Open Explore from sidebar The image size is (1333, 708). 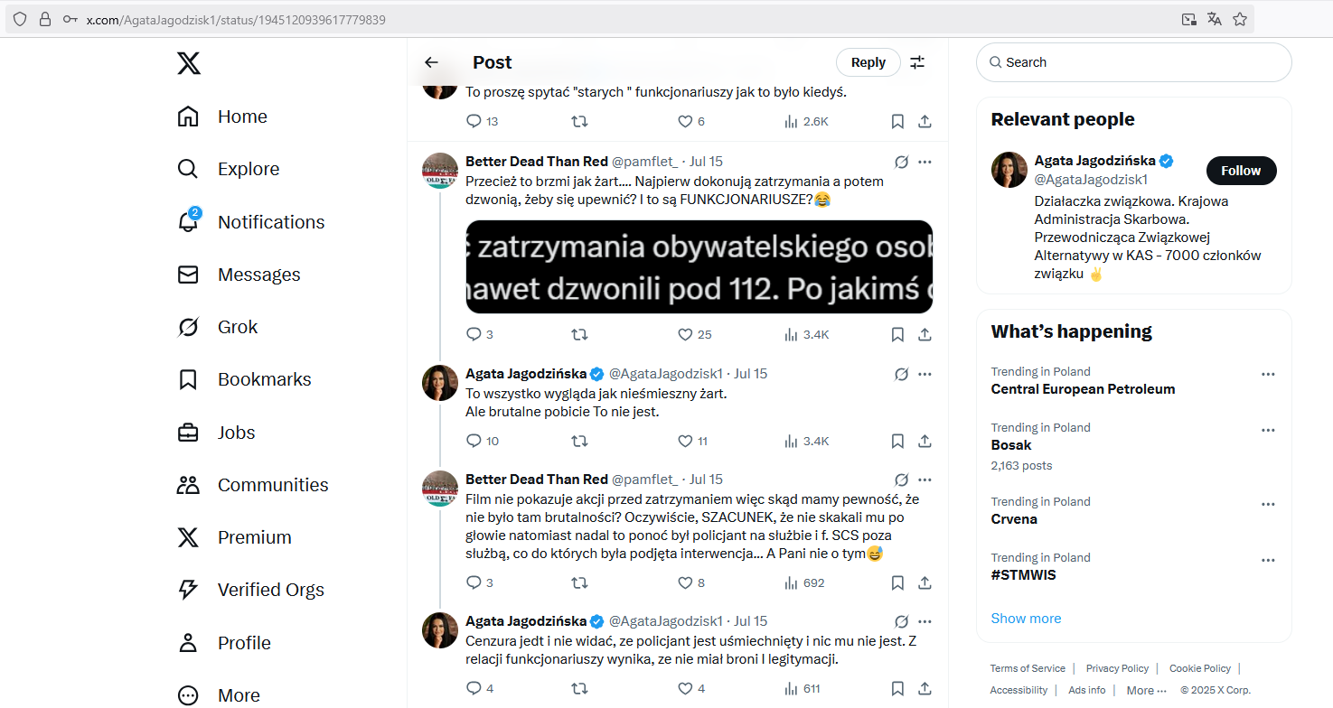[228, 169]
